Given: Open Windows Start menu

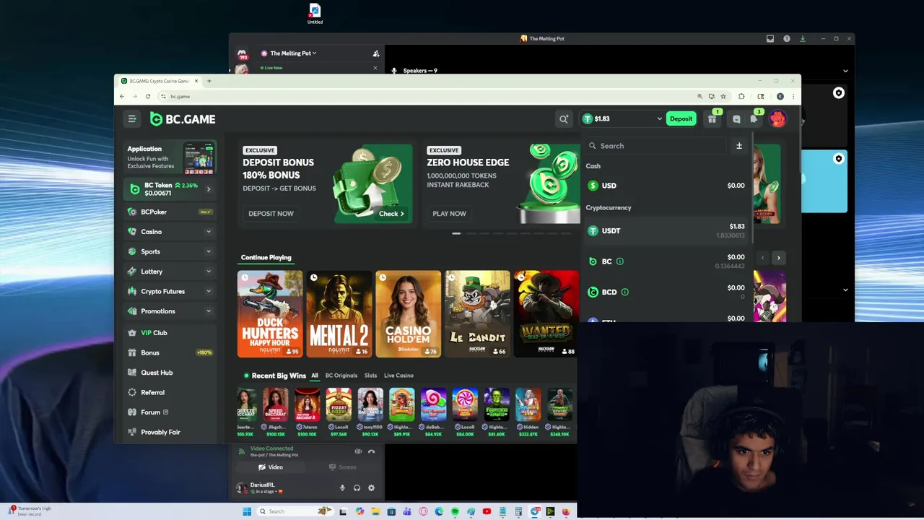Looking at the screenshot, I should pyautogui.click(x=247, y=511).
